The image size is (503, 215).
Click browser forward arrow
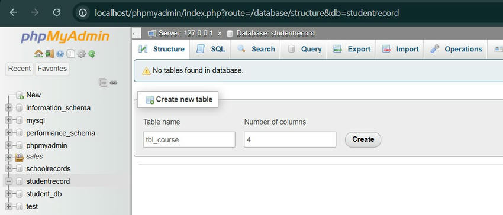[35, 13]
